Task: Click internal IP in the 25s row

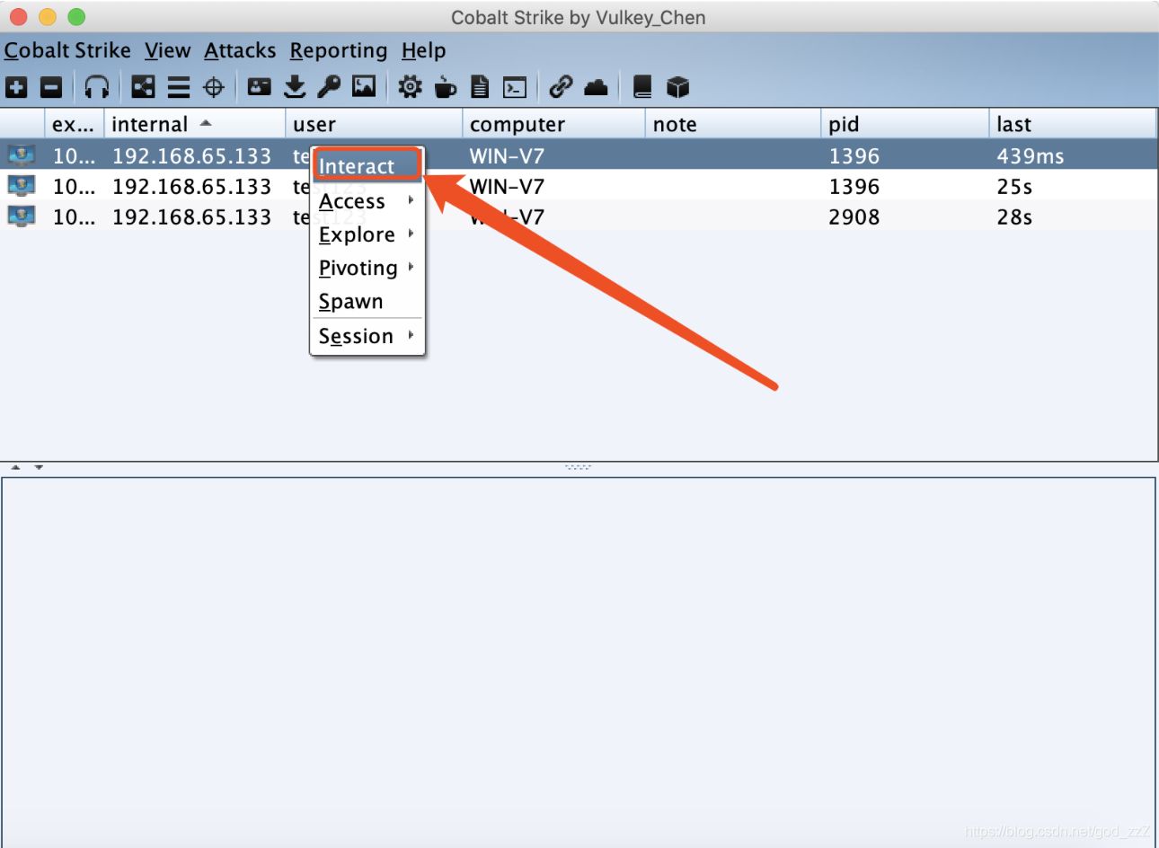Action: (x=191, y=186)
